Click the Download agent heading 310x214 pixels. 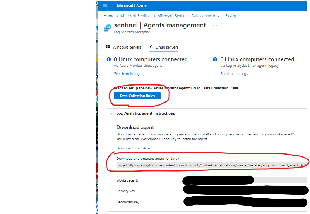tap(135, 127)
